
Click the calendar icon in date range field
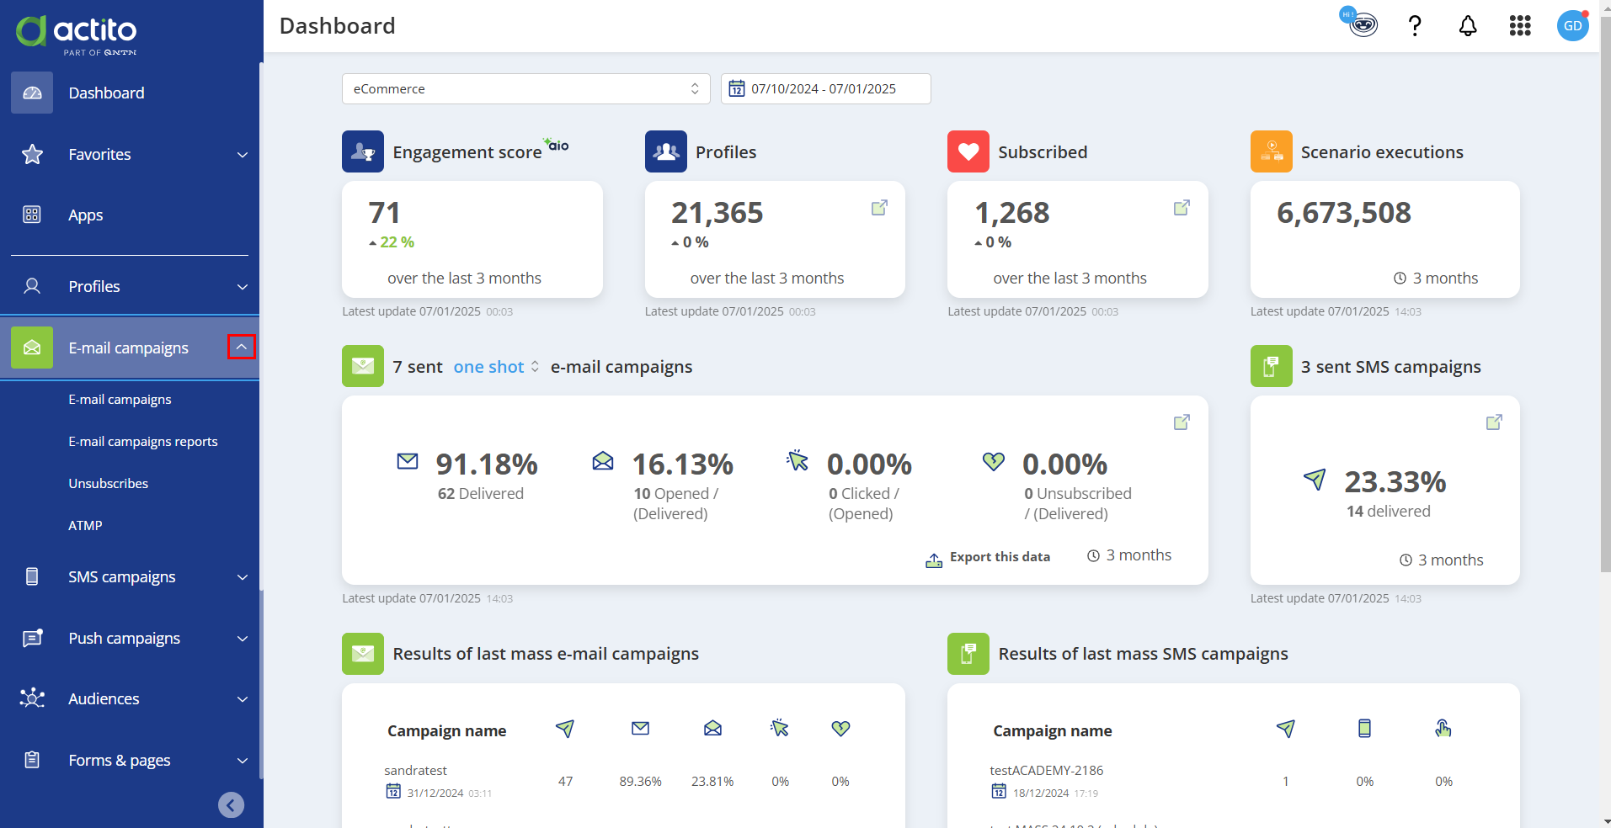click(x=737, y=88)
